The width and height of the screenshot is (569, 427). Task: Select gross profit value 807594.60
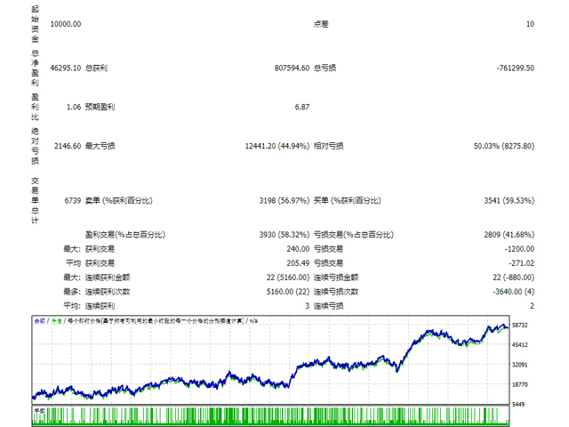(x=293, y=68)
